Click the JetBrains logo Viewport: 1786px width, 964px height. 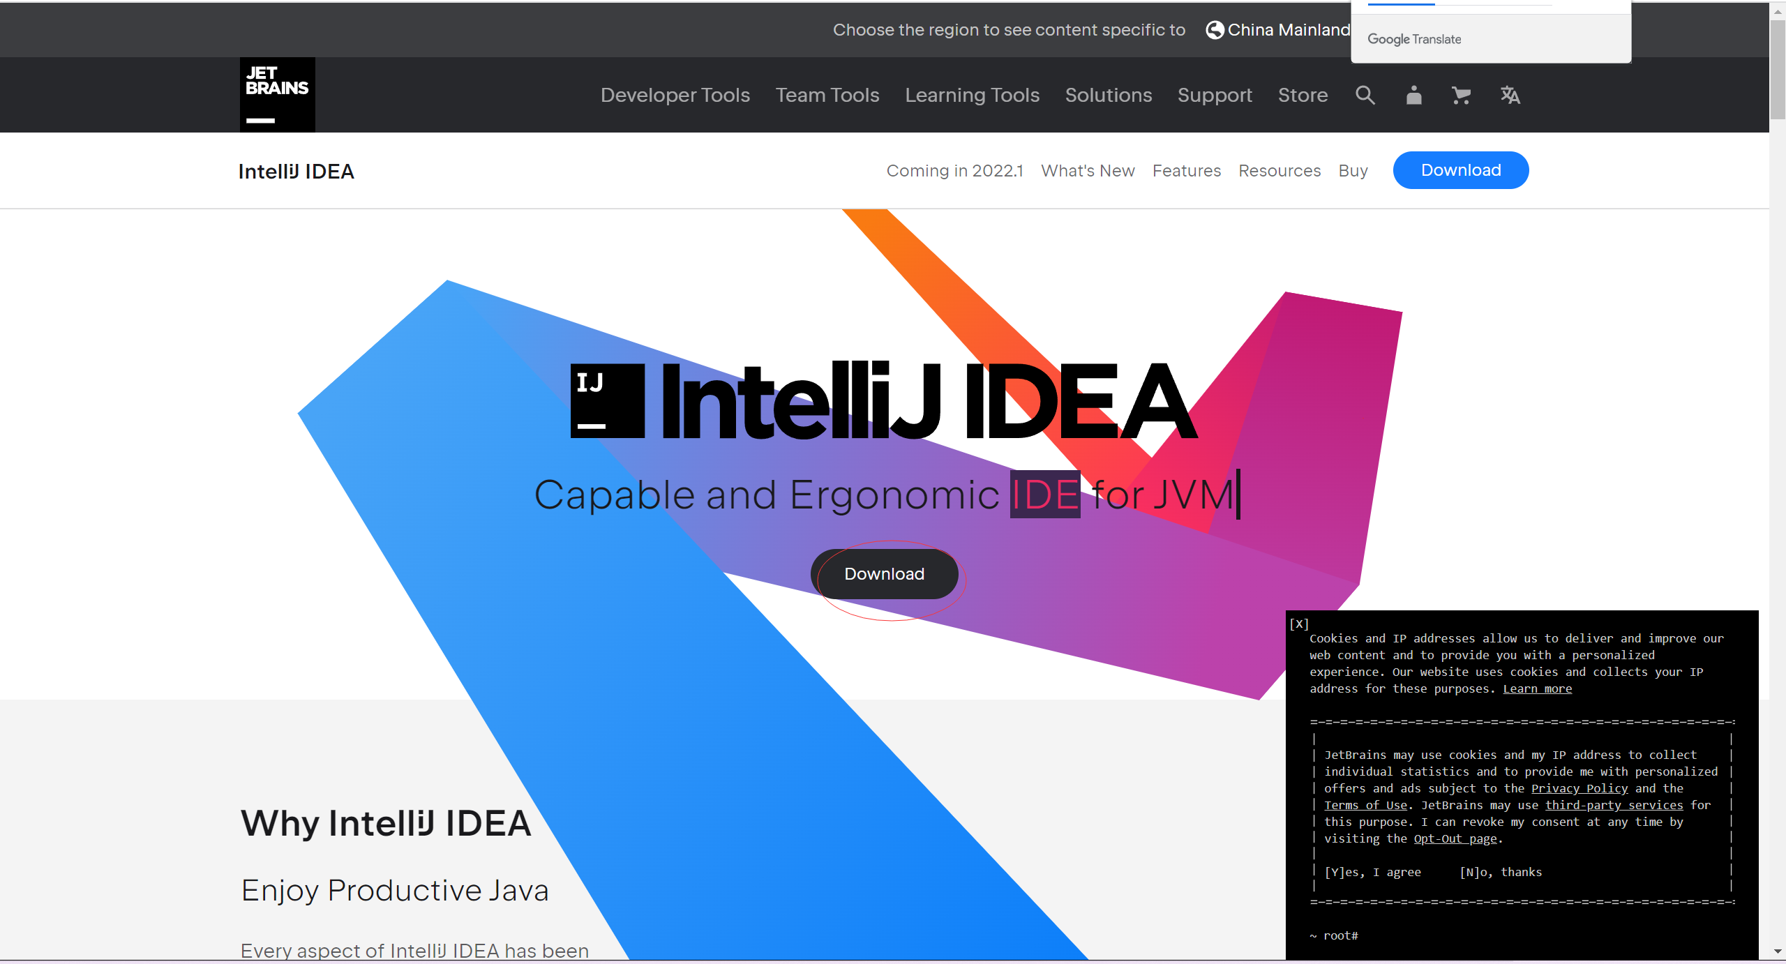[x=277, y=95]
